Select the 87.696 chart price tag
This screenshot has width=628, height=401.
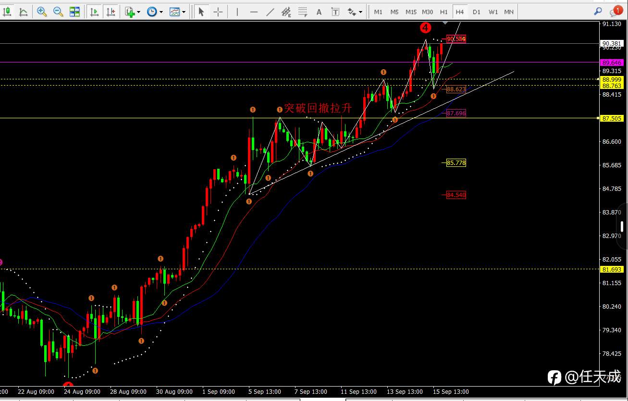click(456, 113)
